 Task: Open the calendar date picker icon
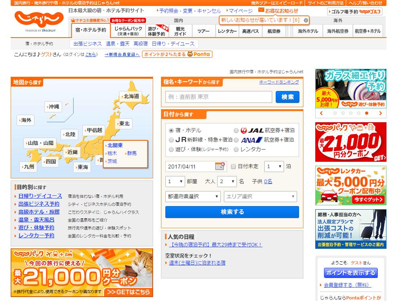[x=220, y=166]
